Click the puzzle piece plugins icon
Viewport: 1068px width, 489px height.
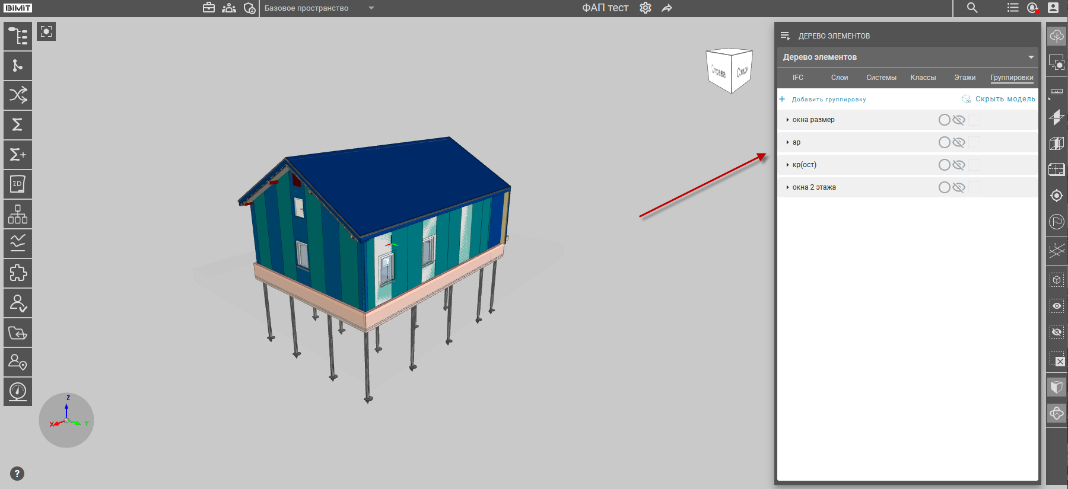[18, 273]
